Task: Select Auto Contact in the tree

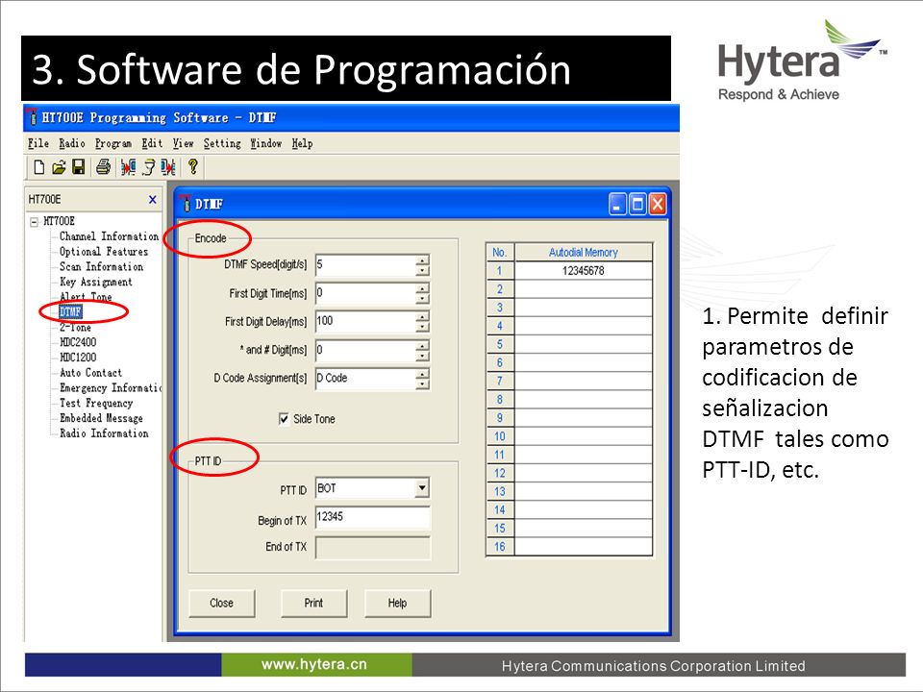Action: pyautogui.click(x=90, y=373)
